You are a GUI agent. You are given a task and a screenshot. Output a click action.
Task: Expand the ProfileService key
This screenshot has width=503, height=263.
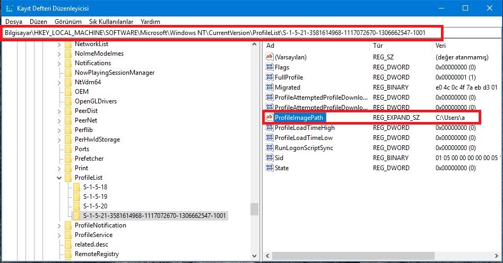click(x=59, y=235)
